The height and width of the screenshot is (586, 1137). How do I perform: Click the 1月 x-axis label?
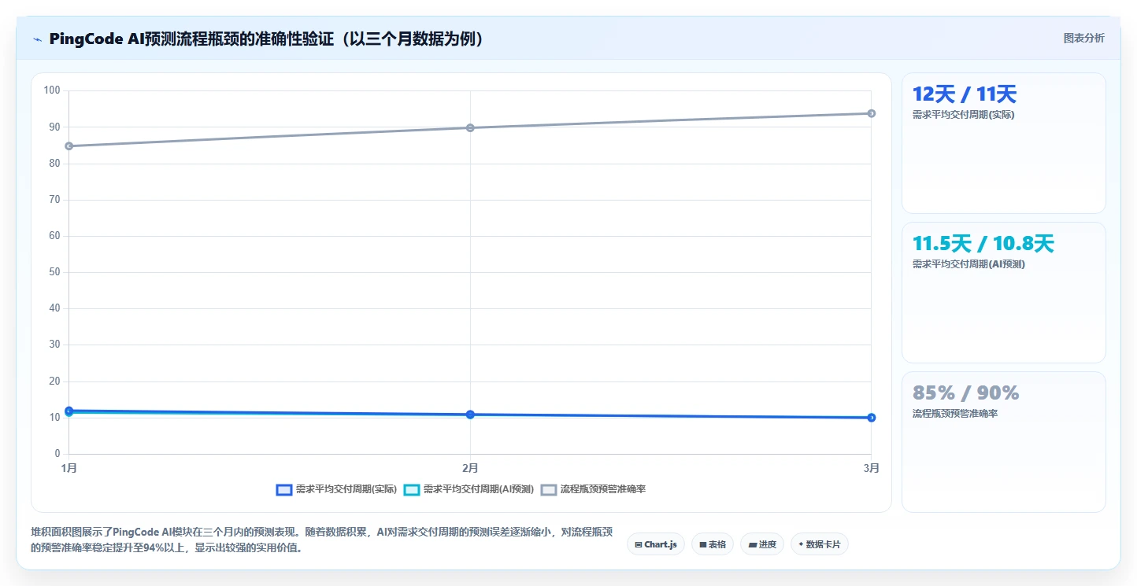[x=69, y=468]
